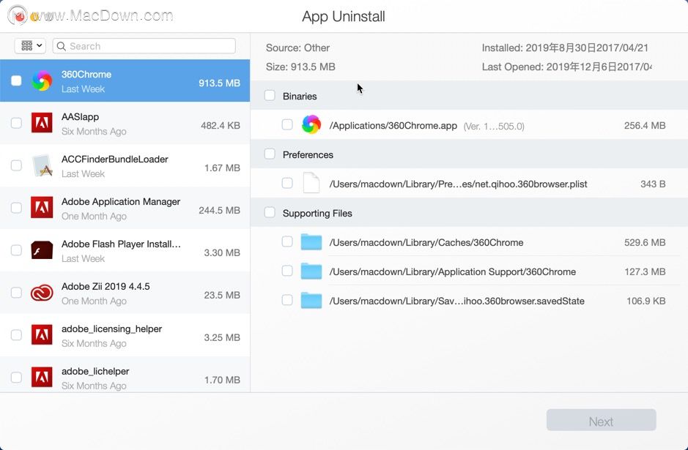Select the ACCFinderBundleLoader list row
688x450 pixels.
(125, 165)
